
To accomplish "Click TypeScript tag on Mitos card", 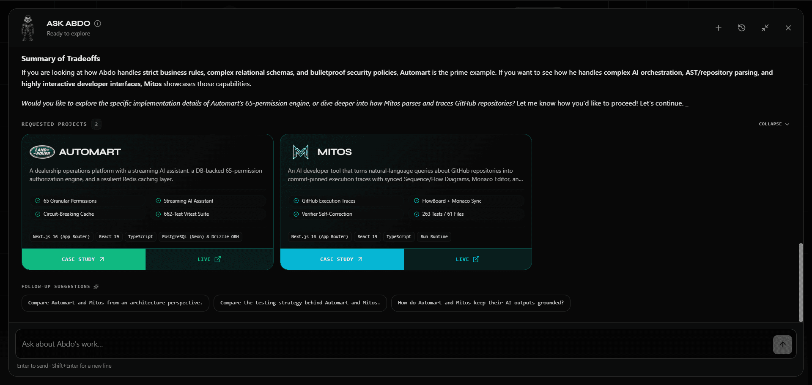I will [x=399, y=237].
